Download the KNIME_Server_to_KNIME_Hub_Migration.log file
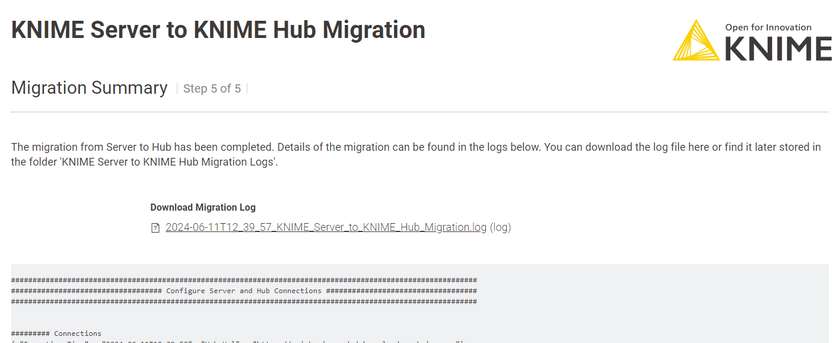The width and height of the screenshot is (836, 343). 326,227
